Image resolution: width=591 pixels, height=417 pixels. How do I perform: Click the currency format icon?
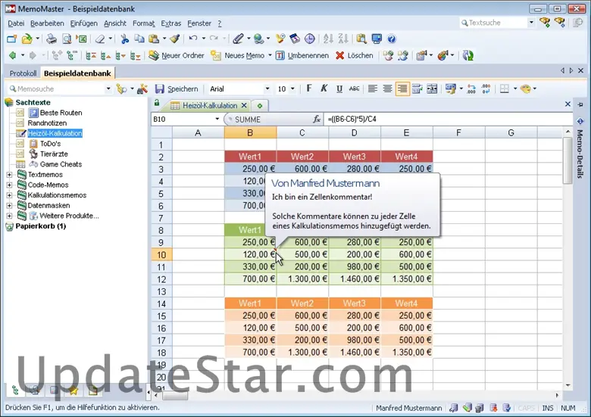[450, 89]
